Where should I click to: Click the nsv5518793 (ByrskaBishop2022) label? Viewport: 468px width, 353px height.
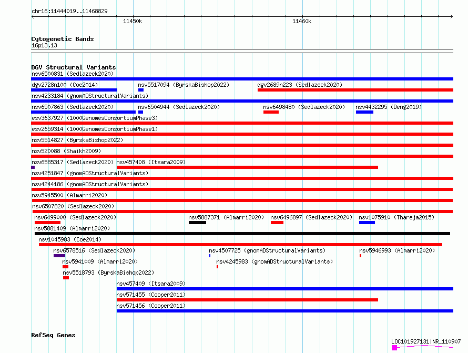click(108, 273)
